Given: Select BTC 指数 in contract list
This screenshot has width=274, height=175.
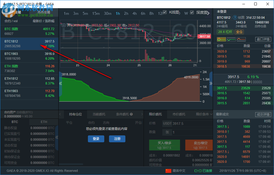Looking at the screenshot, I should pyautogui.click(x=29, y=31).
